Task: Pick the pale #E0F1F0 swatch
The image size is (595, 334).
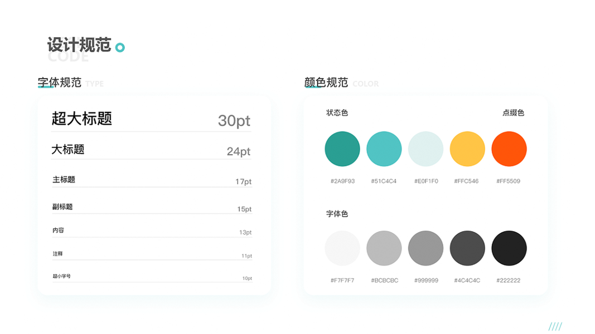Action: [x=426, y=149]
